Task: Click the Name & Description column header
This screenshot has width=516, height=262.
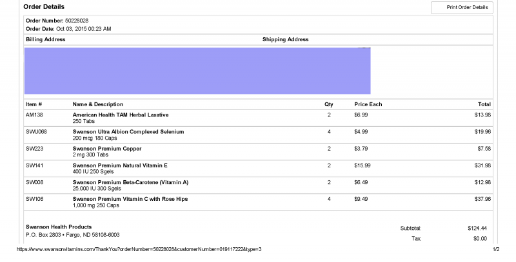Action: tap(98, 104)
